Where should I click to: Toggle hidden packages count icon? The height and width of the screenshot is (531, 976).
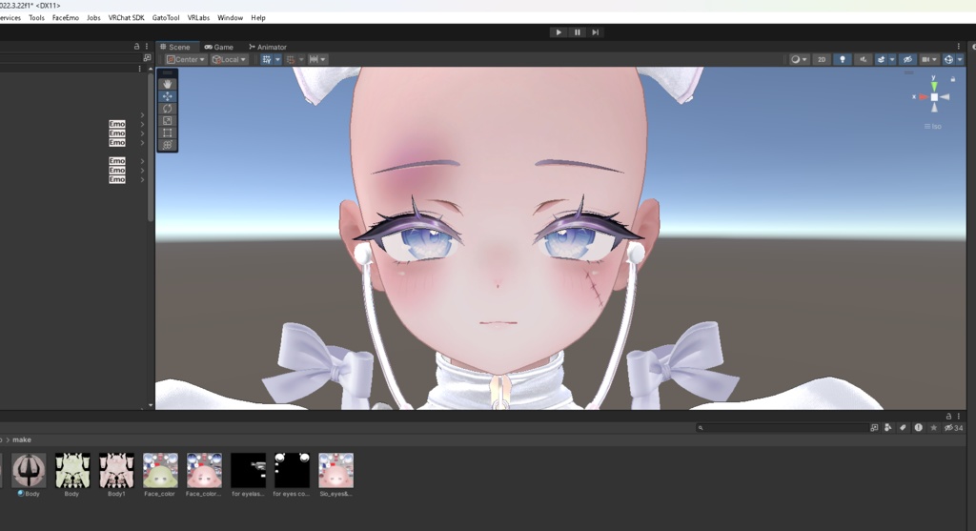pos(953,428)
